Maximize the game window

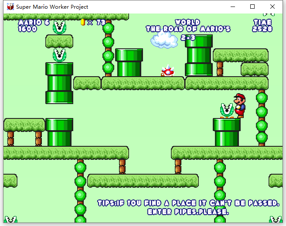252,7
